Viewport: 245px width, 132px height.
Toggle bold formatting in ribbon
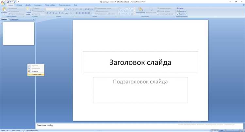pos(47,13)
